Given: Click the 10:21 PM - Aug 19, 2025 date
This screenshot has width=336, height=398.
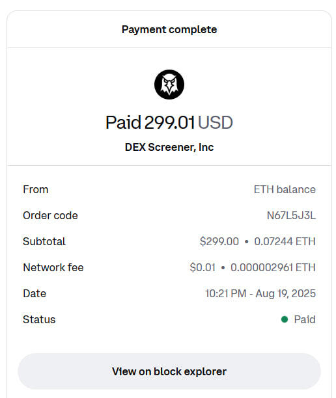Looking at the screenshot, I should pos(260,294).
